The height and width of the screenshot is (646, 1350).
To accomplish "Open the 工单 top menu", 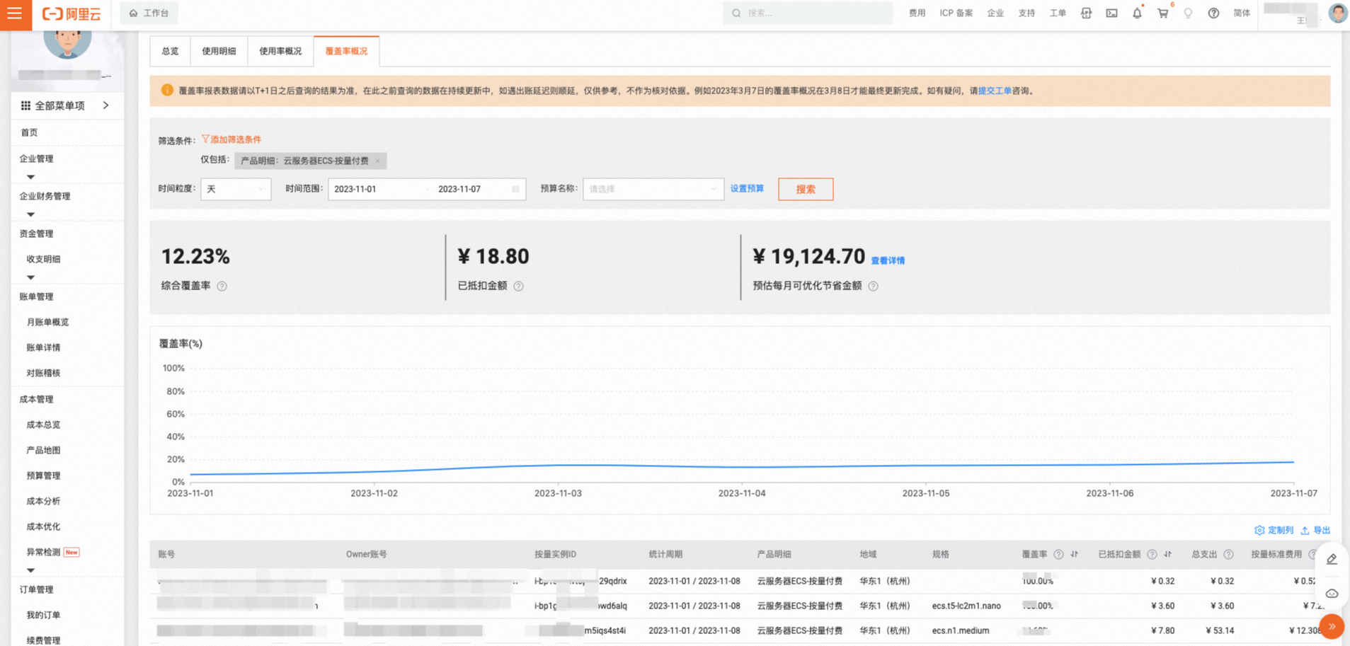I will [x=1058, y=13].
